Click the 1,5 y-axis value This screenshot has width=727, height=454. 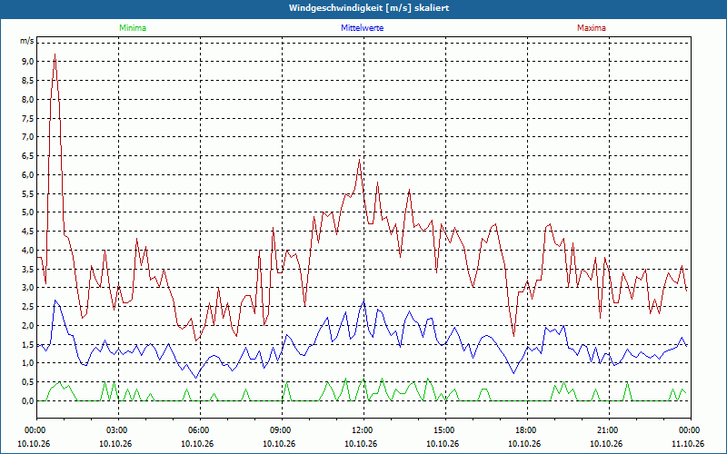click(x=27, y=344)
